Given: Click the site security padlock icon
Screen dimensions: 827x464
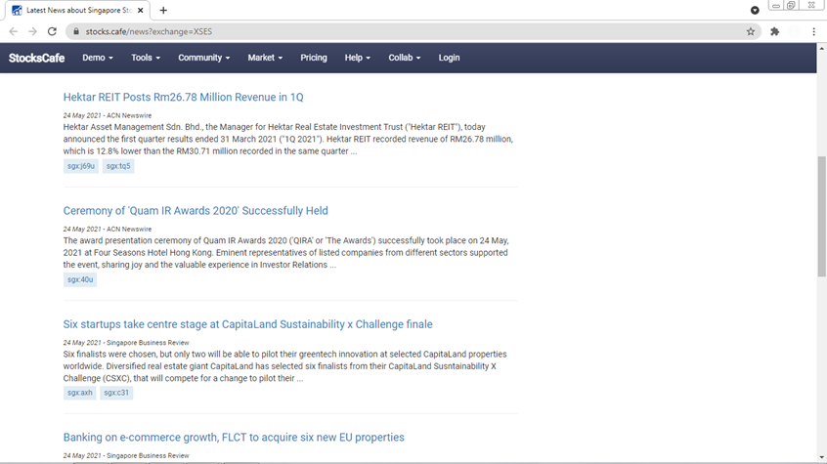Looking at the screenshot, I should 76,31.
